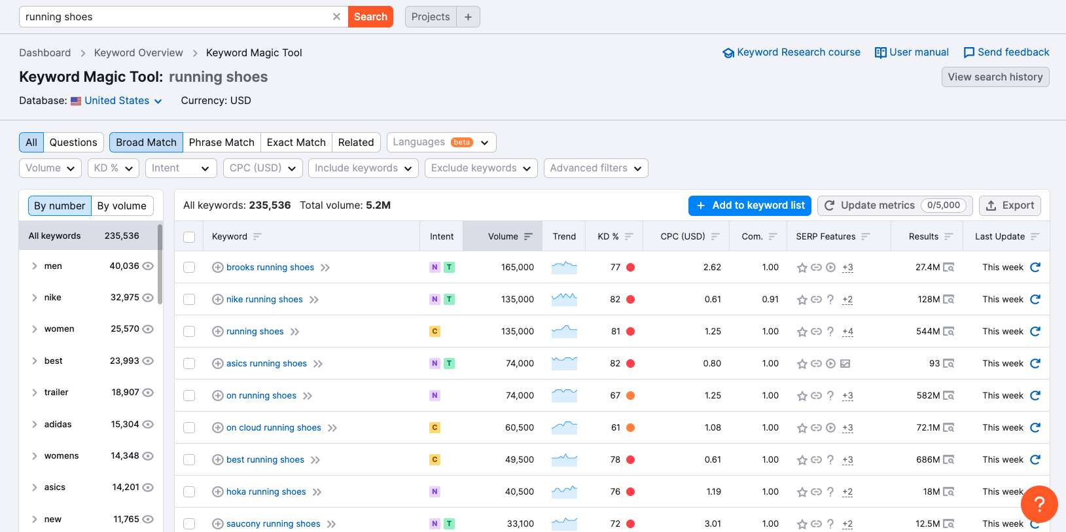Image resolution: width=1066 pixels, height=532 pixels.
Task: Select all keywords with header checkbox
Action: (189, 237)
